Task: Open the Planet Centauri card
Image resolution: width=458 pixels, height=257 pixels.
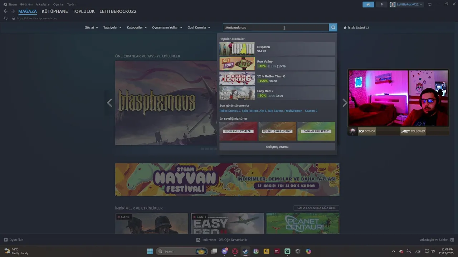Action: [303, 223]
